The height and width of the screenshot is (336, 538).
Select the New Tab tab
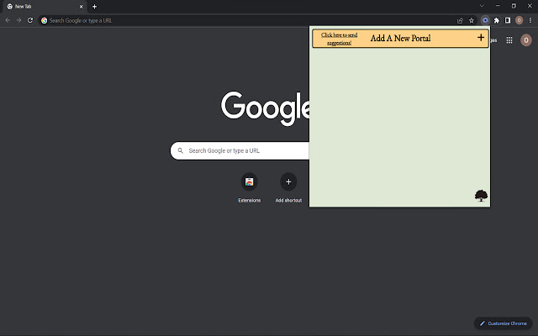tap(44, 7)
